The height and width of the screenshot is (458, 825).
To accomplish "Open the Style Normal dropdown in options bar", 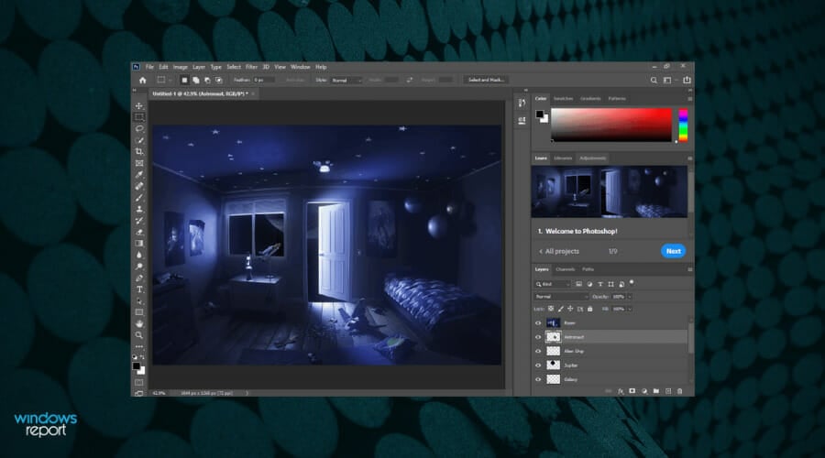I will pyautogui.click(x=346, y=80).
